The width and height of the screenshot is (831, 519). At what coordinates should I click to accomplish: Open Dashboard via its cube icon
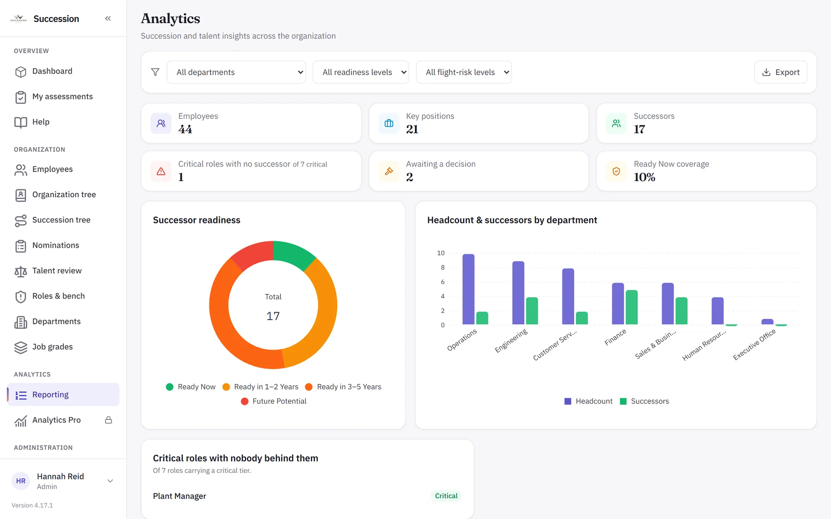point(21,72)
